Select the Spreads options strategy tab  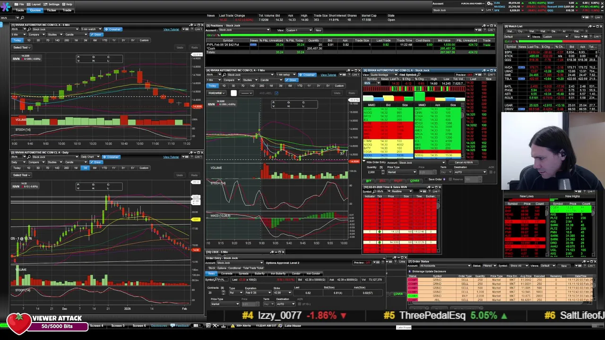click(244, 273)
